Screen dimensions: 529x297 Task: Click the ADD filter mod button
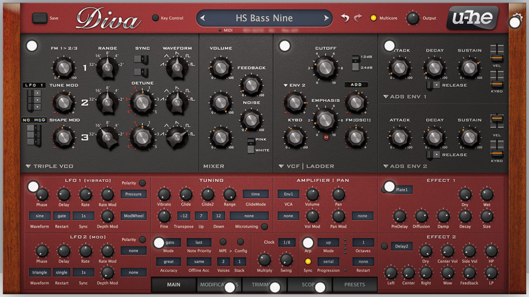pyautogui.click(x=356, y=85)
